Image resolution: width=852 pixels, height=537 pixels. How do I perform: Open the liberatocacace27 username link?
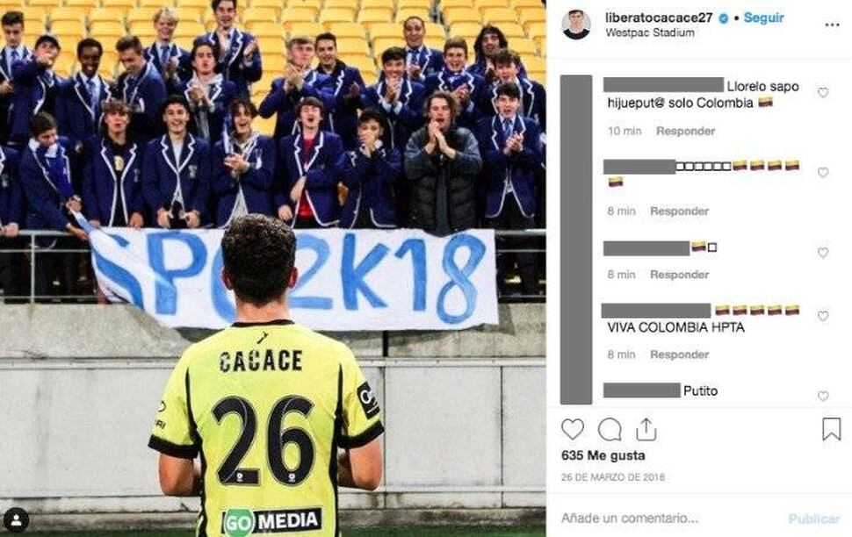[659, 18]
